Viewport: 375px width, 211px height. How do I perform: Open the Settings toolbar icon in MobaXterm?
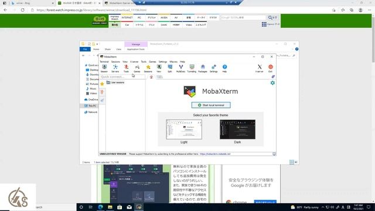[213, 69]
